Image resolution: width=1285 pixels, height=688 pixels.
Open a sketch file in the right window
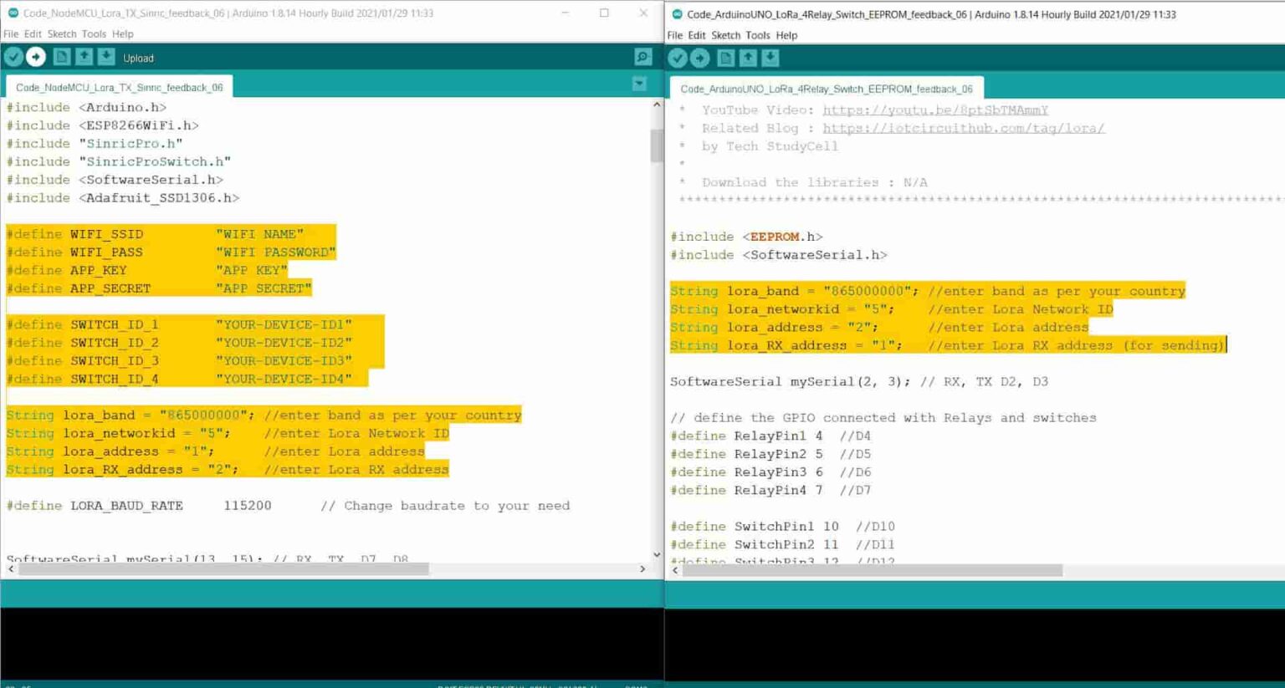[x=748, y=58]
